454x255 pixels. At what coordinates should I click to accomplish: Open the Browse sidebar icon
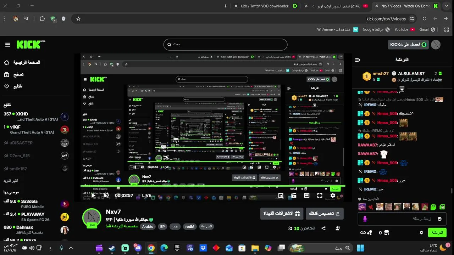pyautogui.click(x=6, y=74)
